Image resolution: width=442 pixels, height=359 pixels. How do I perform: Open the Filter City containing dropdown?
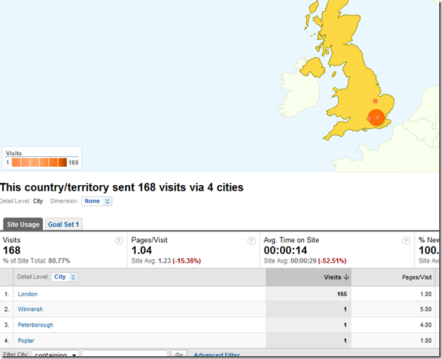coord(55,355)
